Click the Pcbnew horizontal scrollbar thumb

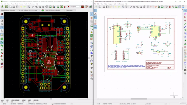tap(51, 99)
